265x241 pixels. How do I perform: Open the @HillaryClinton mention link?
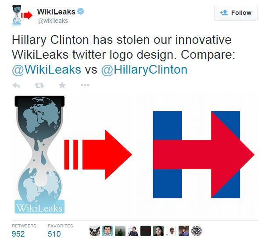click(144, 70)
